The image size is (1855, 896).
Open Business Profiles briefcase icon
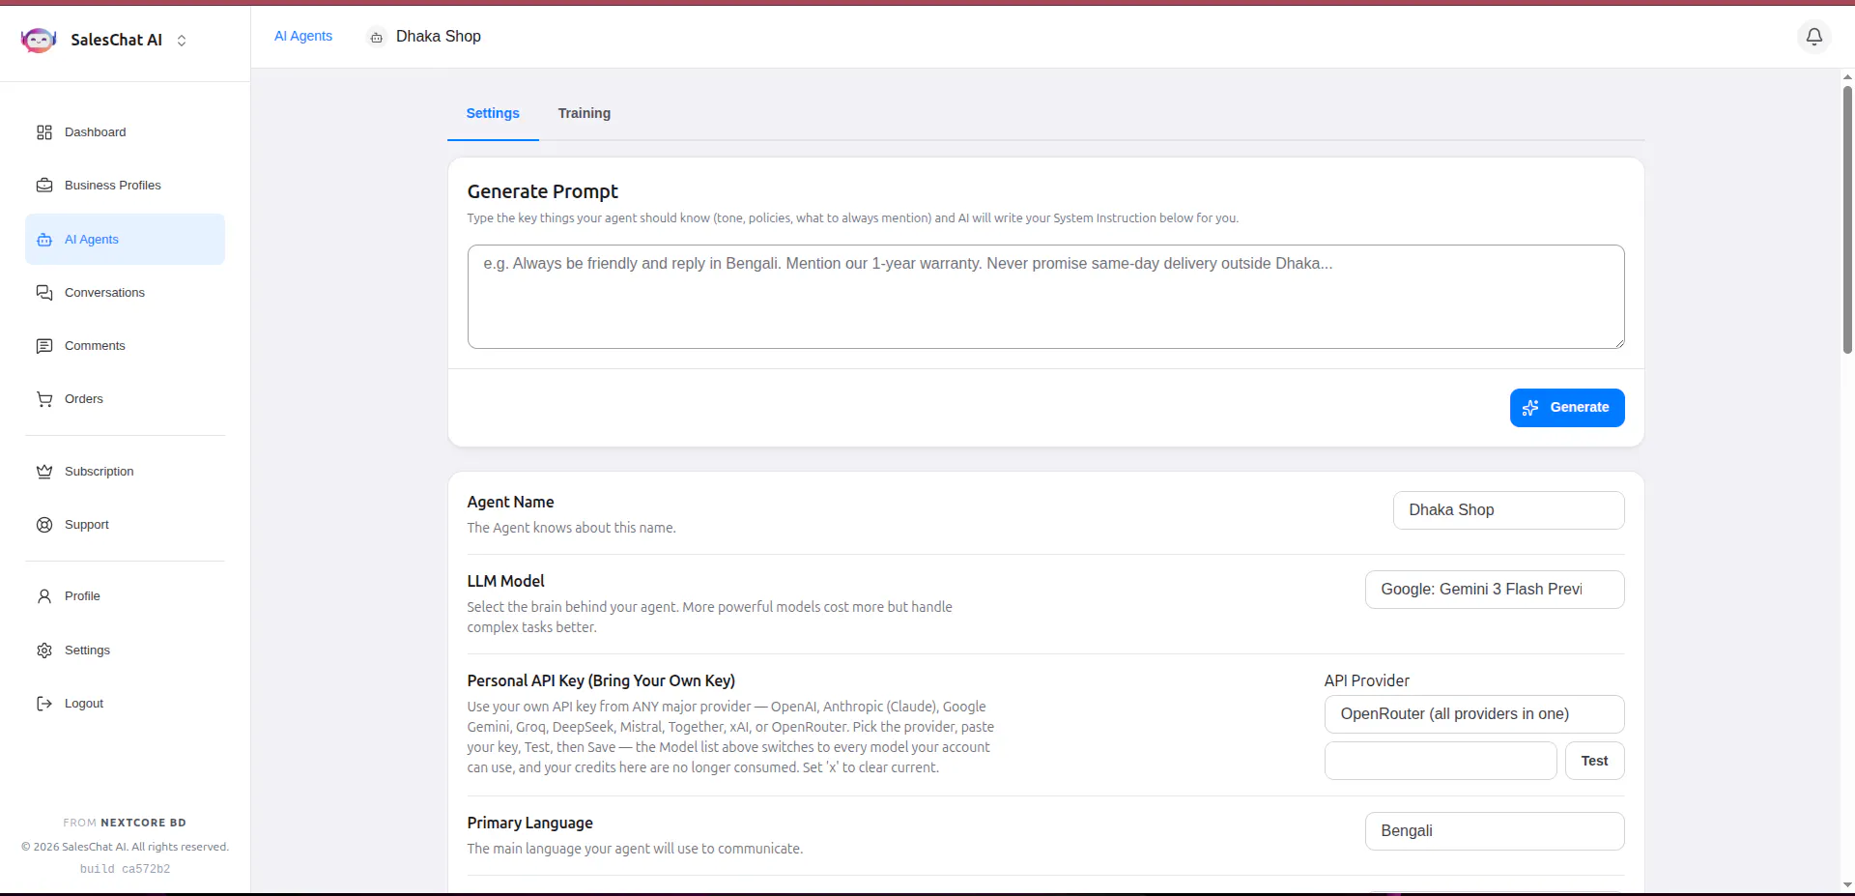44,186
